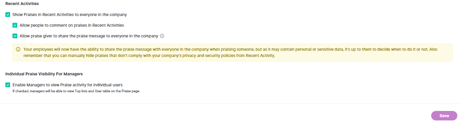Click the info icon in the yellow notice banner
Image resolution: width=460 pixels, height=124 pixels.
coord(18,49)
